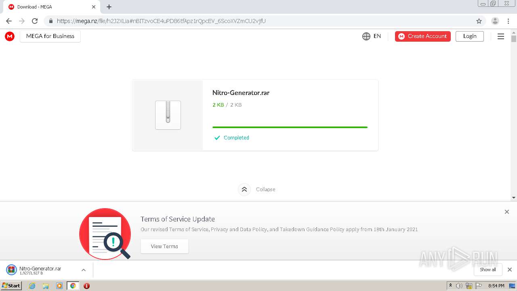The image size is (517, 291).
Task: Open the Chrome profile avatar
Action: 495,21
